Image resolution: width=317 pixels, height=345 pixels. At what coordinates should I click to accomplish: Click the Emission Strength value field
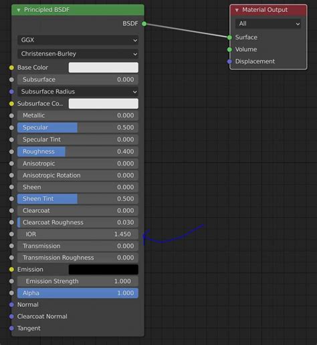point(78,281)
